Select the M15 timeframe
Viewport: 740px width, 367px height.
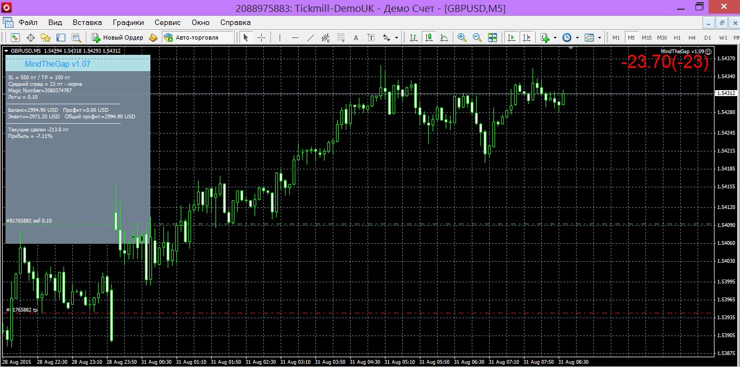tap(646, 37)
